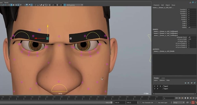197x105 pixels.
Task: Click the create new layer from selected icon
Action: [195, 83]
